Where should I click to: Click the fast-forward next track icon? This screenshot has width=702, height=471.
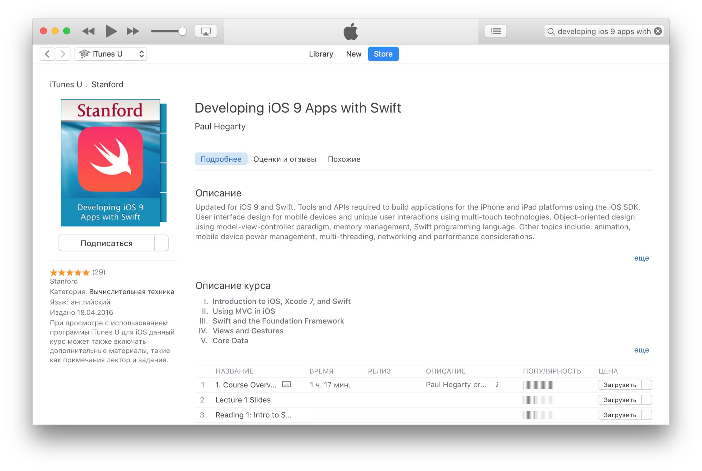(x=133, y=31)
